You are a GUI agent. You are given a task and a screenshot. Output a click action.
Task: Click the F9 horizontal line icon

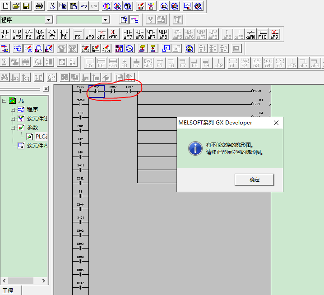tap(78, 34)
